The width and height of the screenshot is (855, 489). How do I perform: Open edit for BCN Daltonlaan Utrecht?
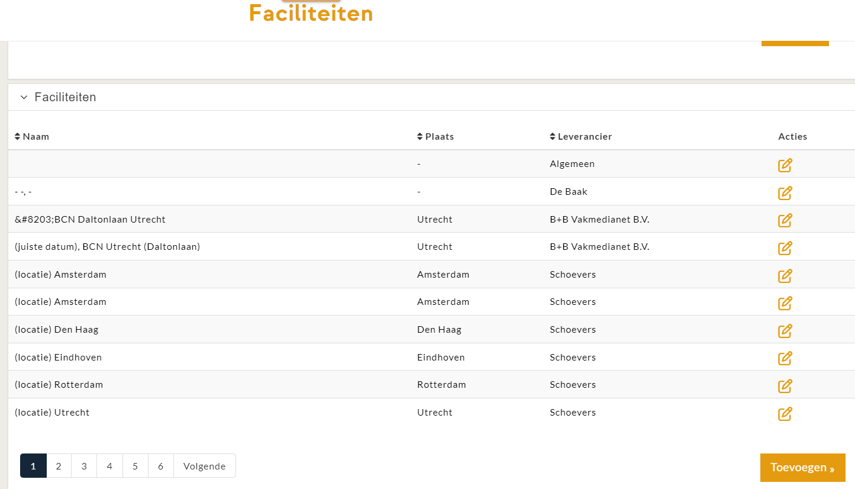click(x=785, y=220)
